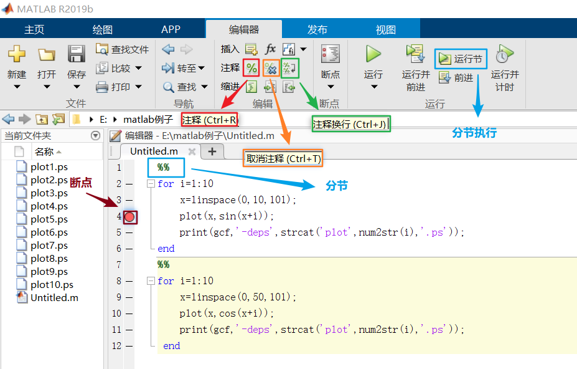Expand the Save (保存) dropdown arrow
The image size is (577, 369).
point(76,87)
